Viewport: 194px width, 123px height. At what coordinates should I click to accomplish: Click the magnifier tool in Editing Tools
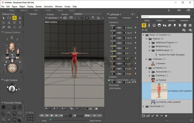(20, 27)
